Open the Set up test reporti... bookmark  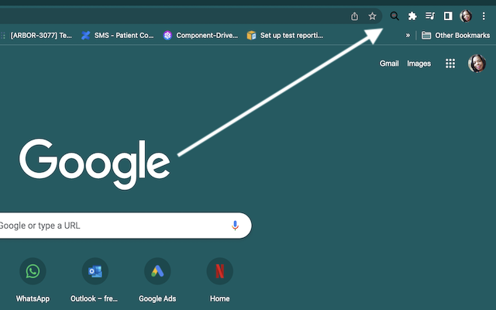click(x=285, y=36)
